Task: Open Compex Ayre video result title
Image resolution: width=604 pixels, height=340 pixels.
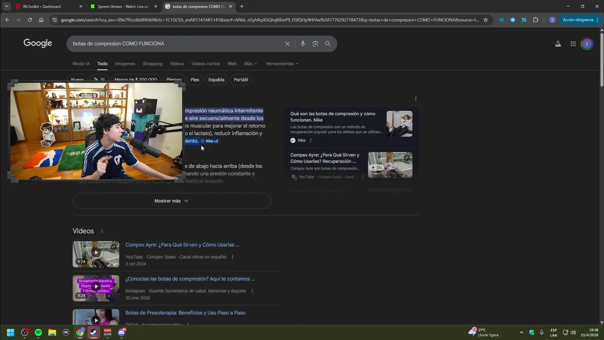Action: point(182,245)
